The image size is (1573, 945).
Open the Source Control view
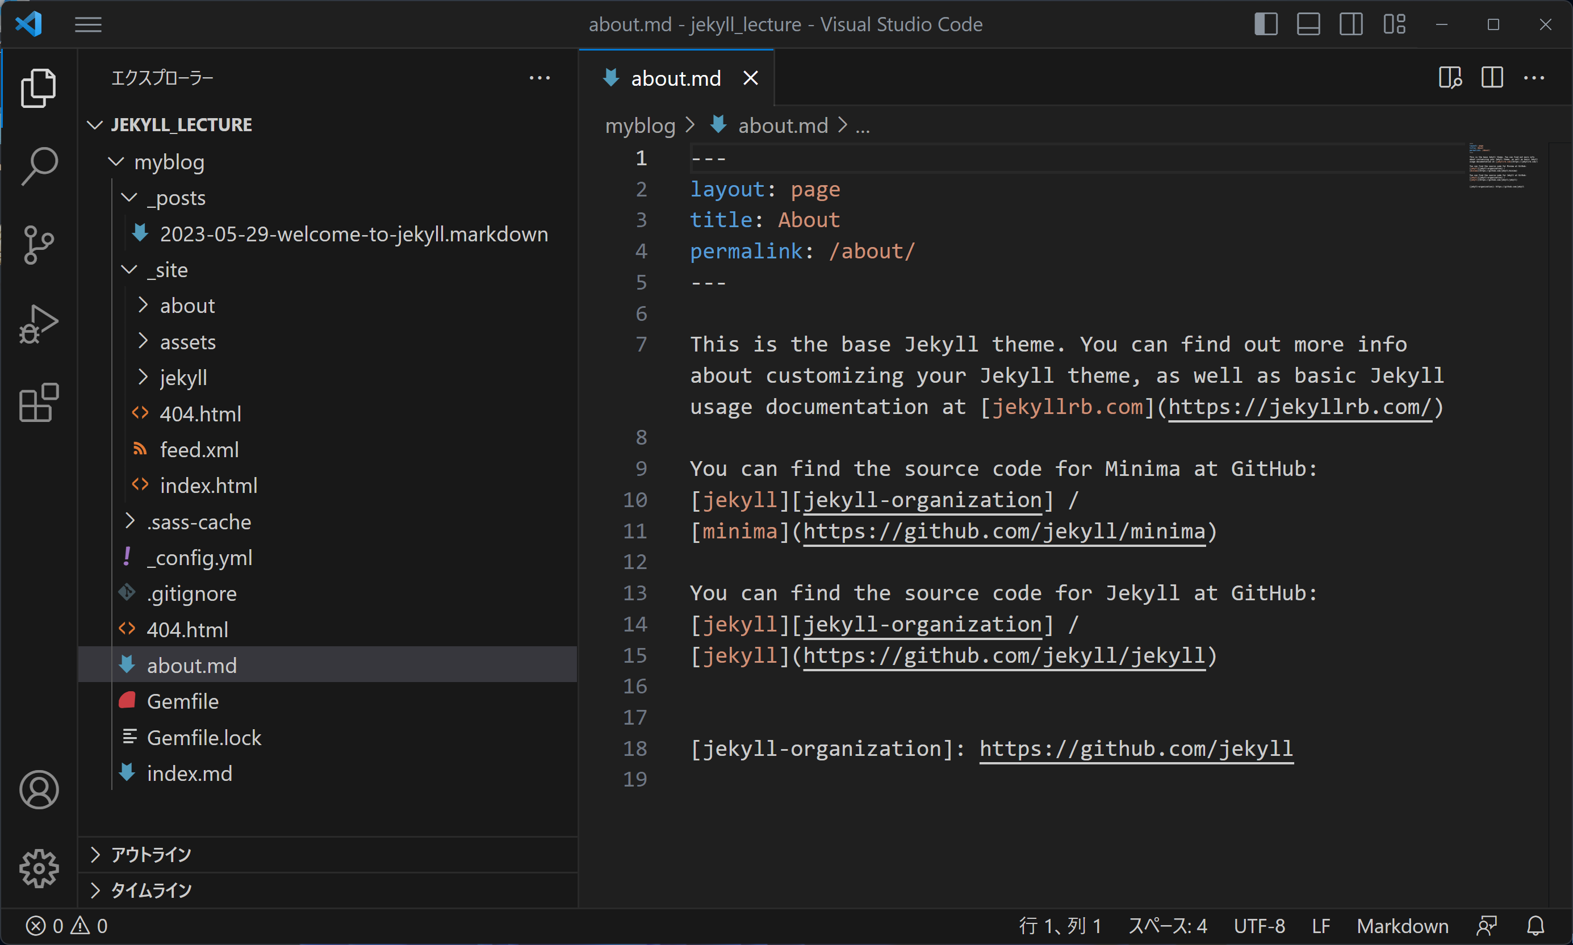click(39, 245)
